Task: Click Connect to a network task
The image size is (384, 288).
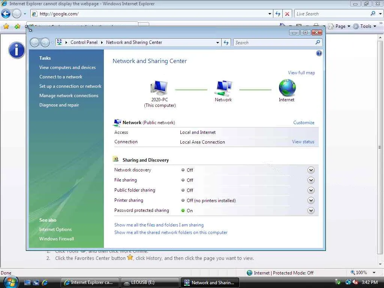Action: coord(61,76)
